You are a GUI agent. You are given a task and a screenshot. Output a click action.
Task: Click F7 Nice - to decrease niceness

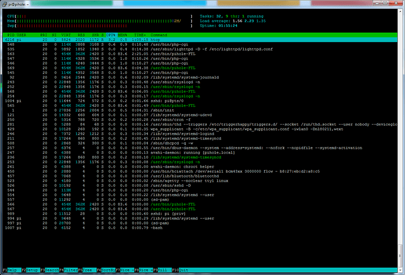(125, 270)
